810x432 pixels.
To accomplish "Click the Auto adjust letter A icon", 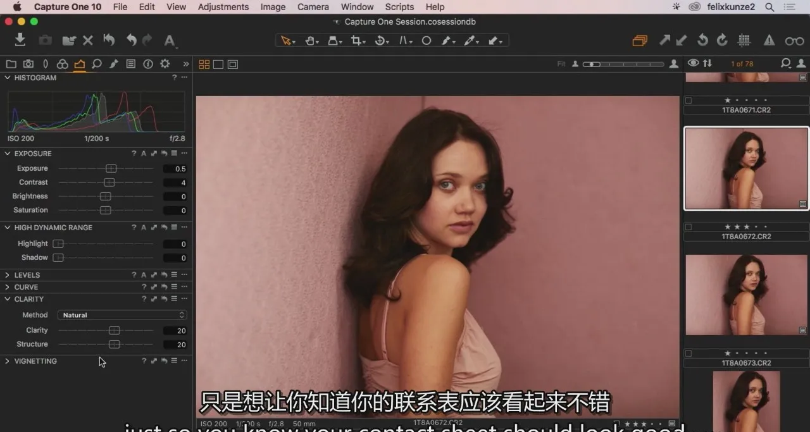I will pyautogui.click(x=170, y=40).
